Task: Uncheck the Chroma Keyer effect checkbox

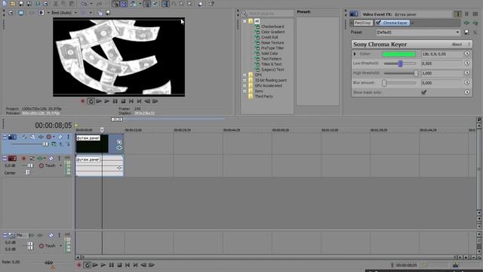Action: coord(378,23)
